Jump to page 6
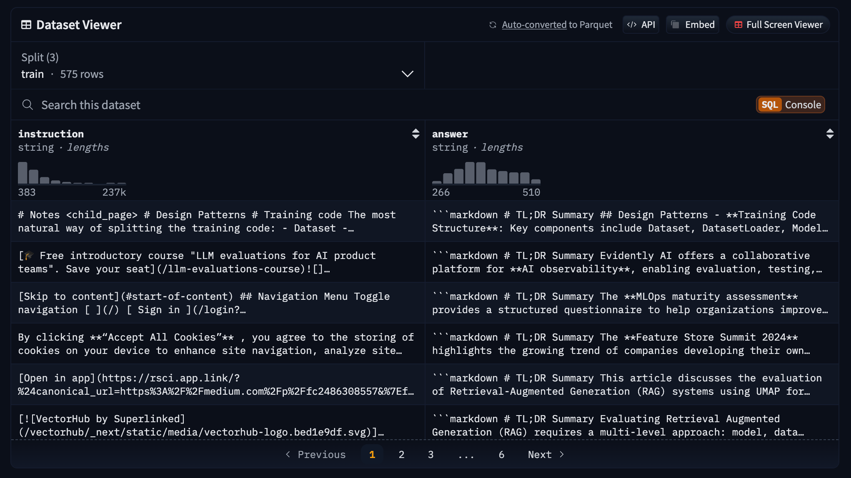The height and width of the screenshot is (478, 851). (501, 455)
